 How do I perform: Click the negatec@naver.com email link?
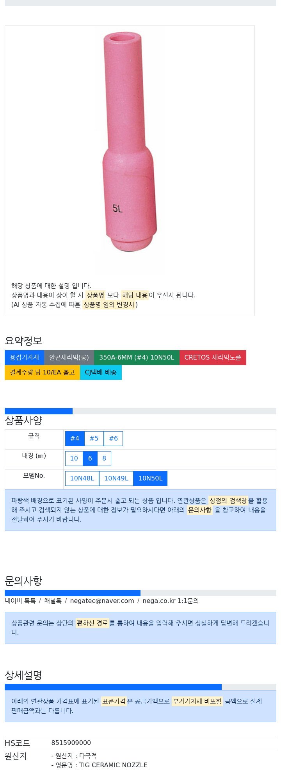click(x=102, y=601)
